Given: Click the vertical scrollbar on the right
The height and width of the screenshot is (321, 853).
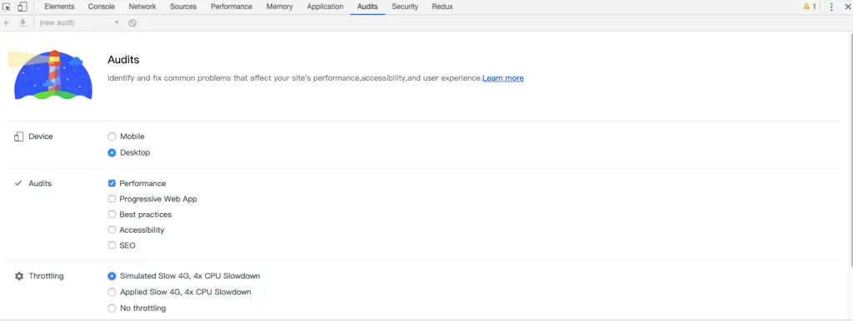Looking at the screenshot, I should (x=851, y=150).
